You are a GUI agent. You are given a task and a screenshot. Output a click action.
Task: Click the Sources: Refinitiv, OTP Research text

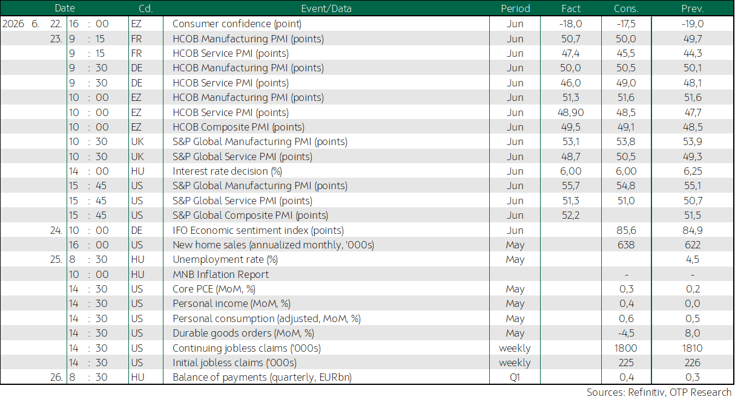[x=659, y=392]
